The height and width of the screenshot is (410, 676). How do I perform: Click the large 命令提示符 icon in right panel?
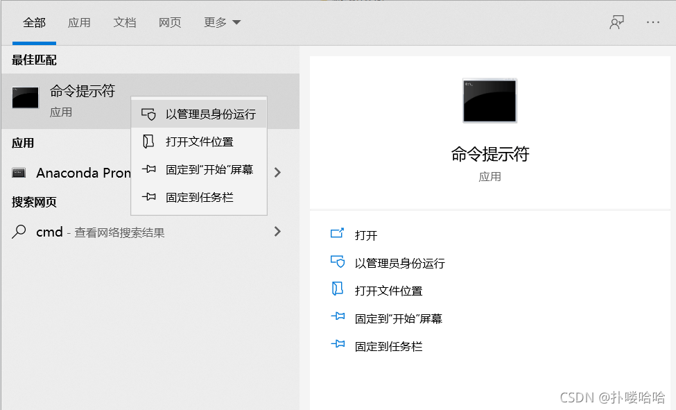pos(489,101)
